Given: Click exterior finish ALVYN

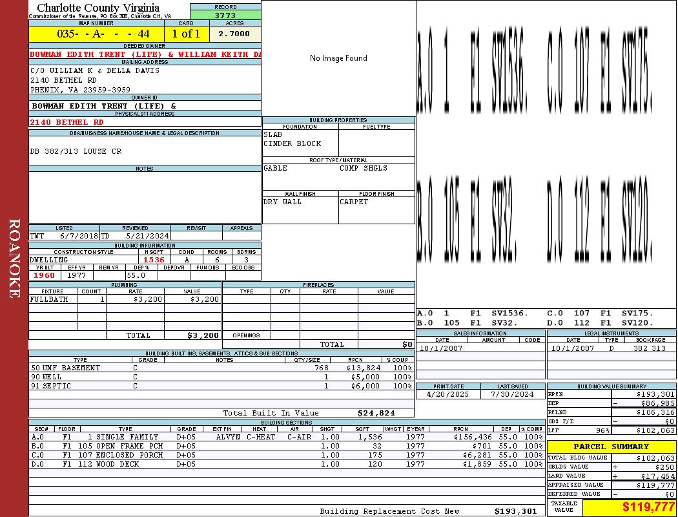Looking at the screenshot, I should (228, 438).
